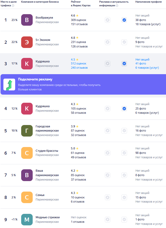Click Ваша парикмахерская purple 'В' avatar
166x228 pixels.
[x=27, y=175]
